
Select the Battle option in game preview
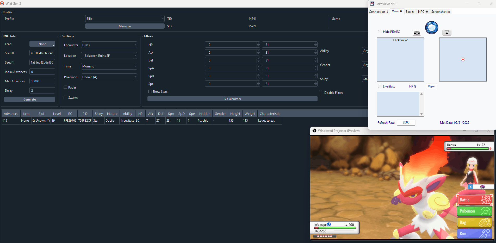(x=475, y=200)
